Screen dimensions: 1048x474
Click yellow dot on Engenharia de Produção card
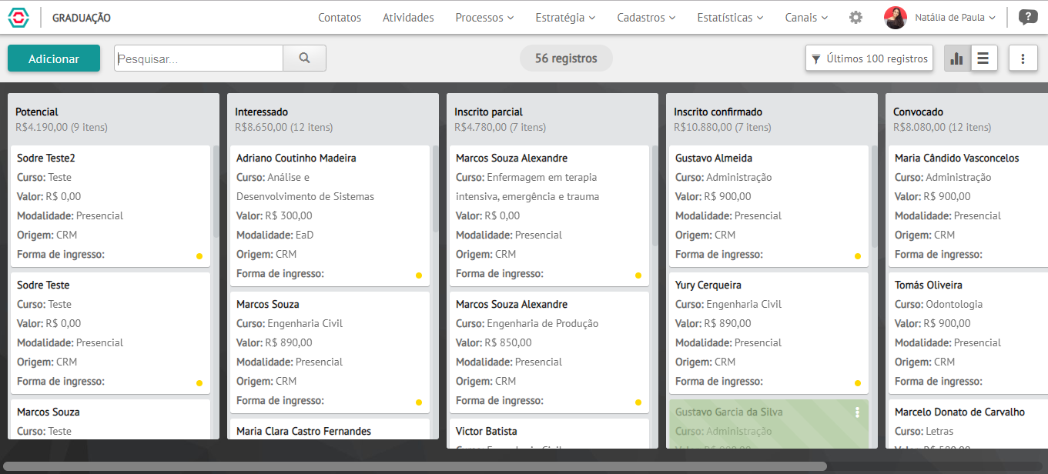point(638,402)
